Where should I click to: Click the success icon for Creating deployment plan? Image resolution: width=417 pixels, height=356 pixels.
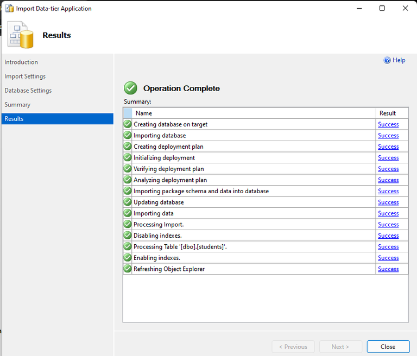[x=128, y=147]
